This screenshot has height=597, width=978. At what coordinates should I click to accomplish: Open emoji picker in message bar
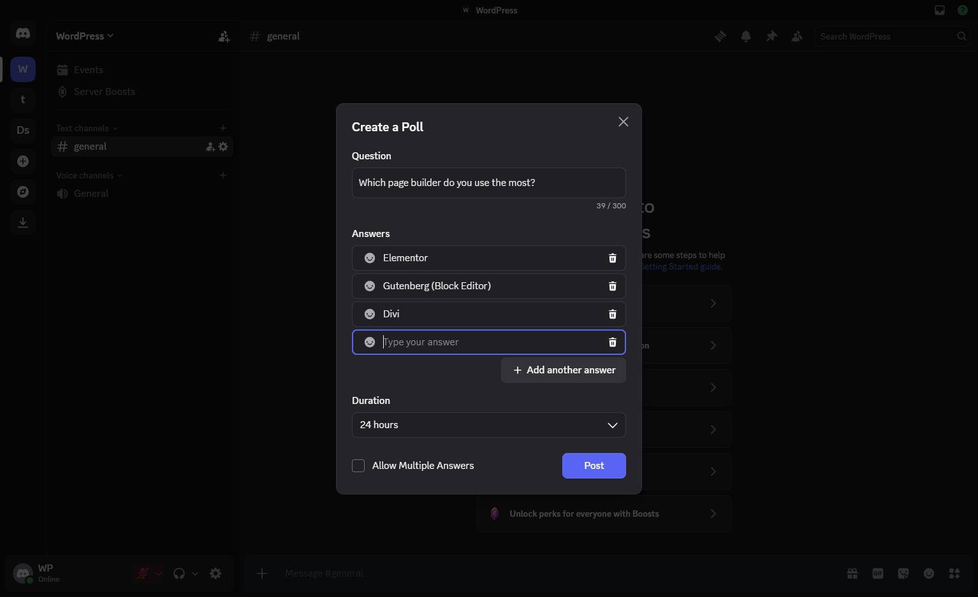click(x=929, y=573)
